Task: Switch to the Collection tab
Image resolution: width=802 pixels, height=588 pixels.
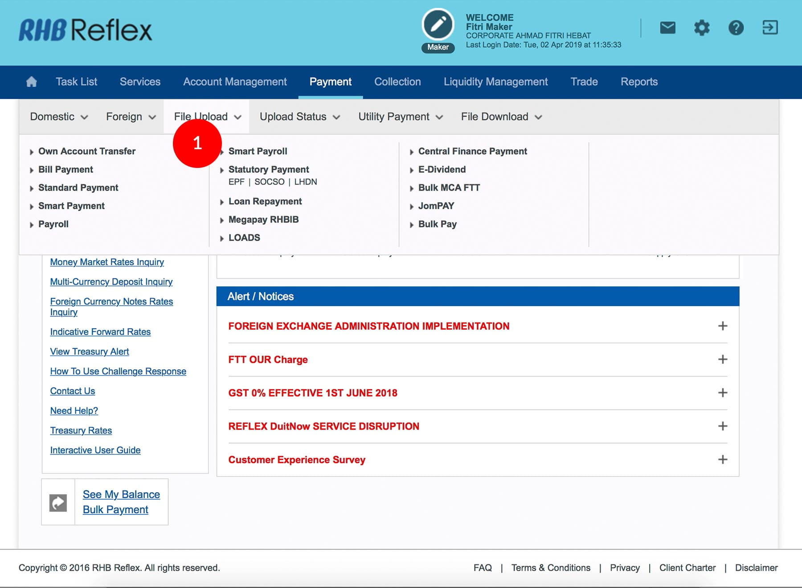Action: pyautogui.click(x=397, y=82)
